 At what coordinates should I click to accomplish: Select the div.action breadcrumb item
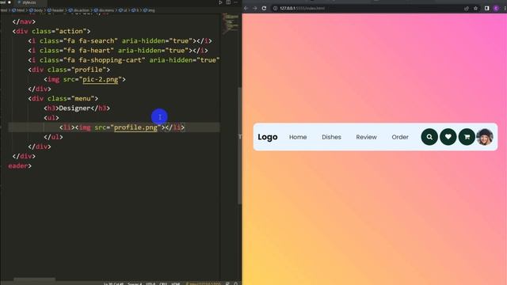pos(79,10)
